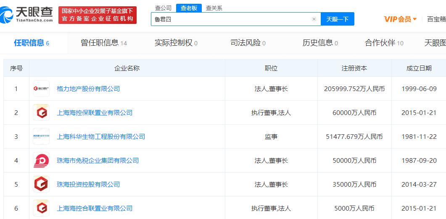Select the date 1981-11-22
Screen dimensions: 446x219
(419, 136)
